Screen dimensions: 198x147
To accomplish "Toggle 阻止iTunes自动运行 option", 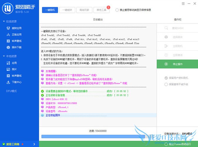I will click(x=166, y=144).
